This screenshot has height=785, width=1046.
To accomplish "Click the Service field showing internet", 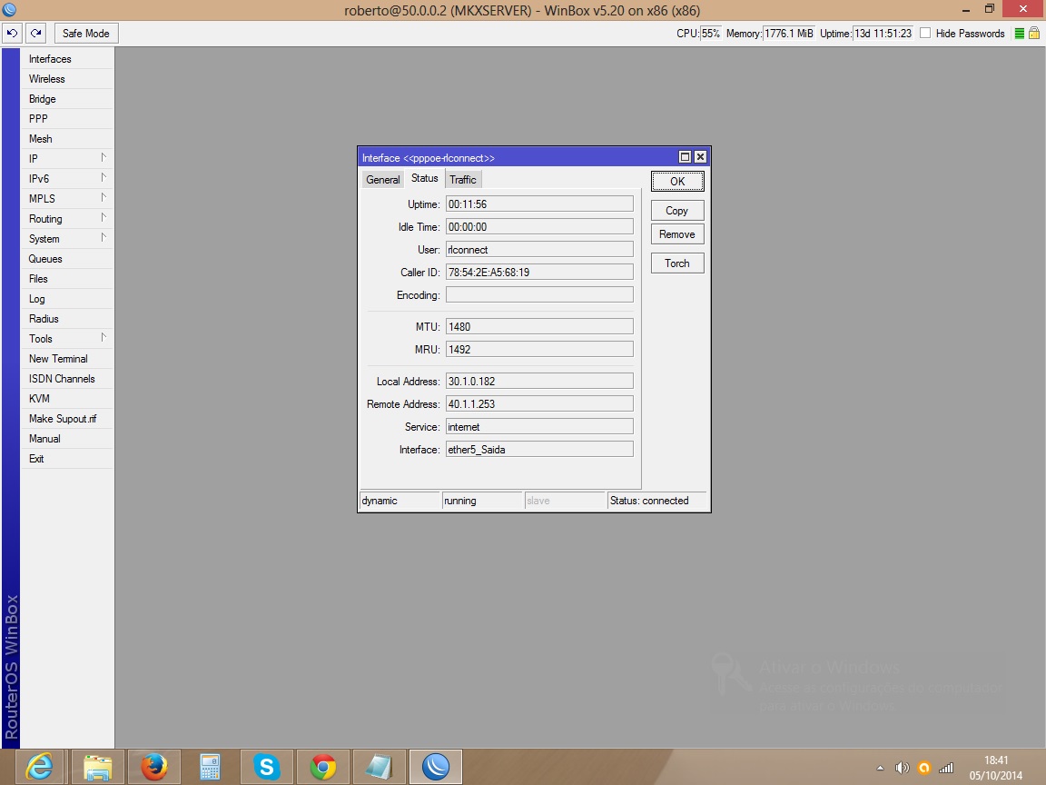I will click(x=539, y=427).
